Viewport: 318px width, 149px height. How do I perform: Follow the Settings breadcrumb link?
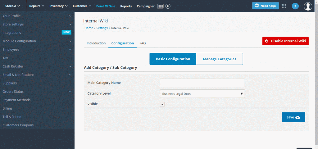[x=102, y=28]
